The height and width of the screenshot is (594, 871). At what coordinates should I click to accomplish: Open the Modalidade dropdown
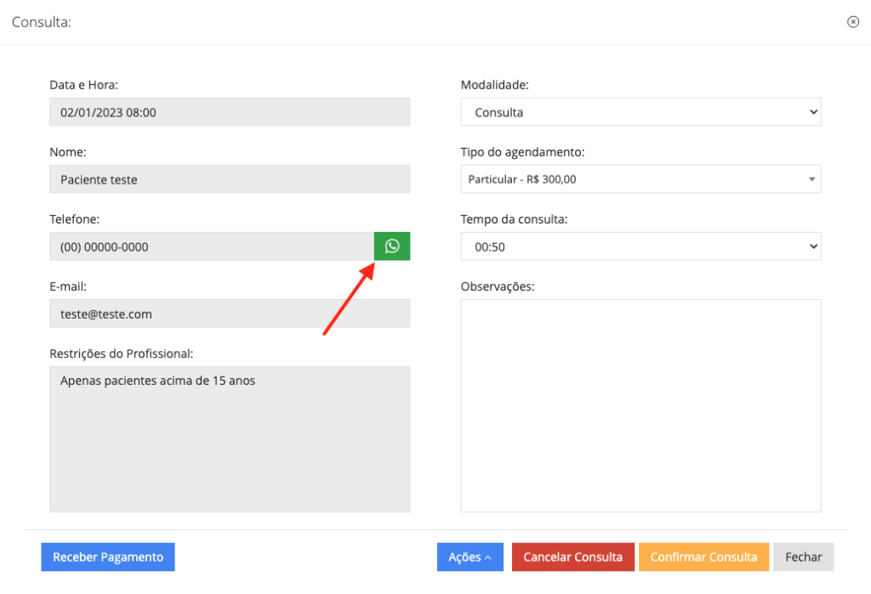click(640, 112)
